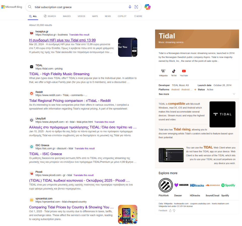Expand the See more details chevron
The width and height of the screenshot is (242, 226).
tap(234, 94)
